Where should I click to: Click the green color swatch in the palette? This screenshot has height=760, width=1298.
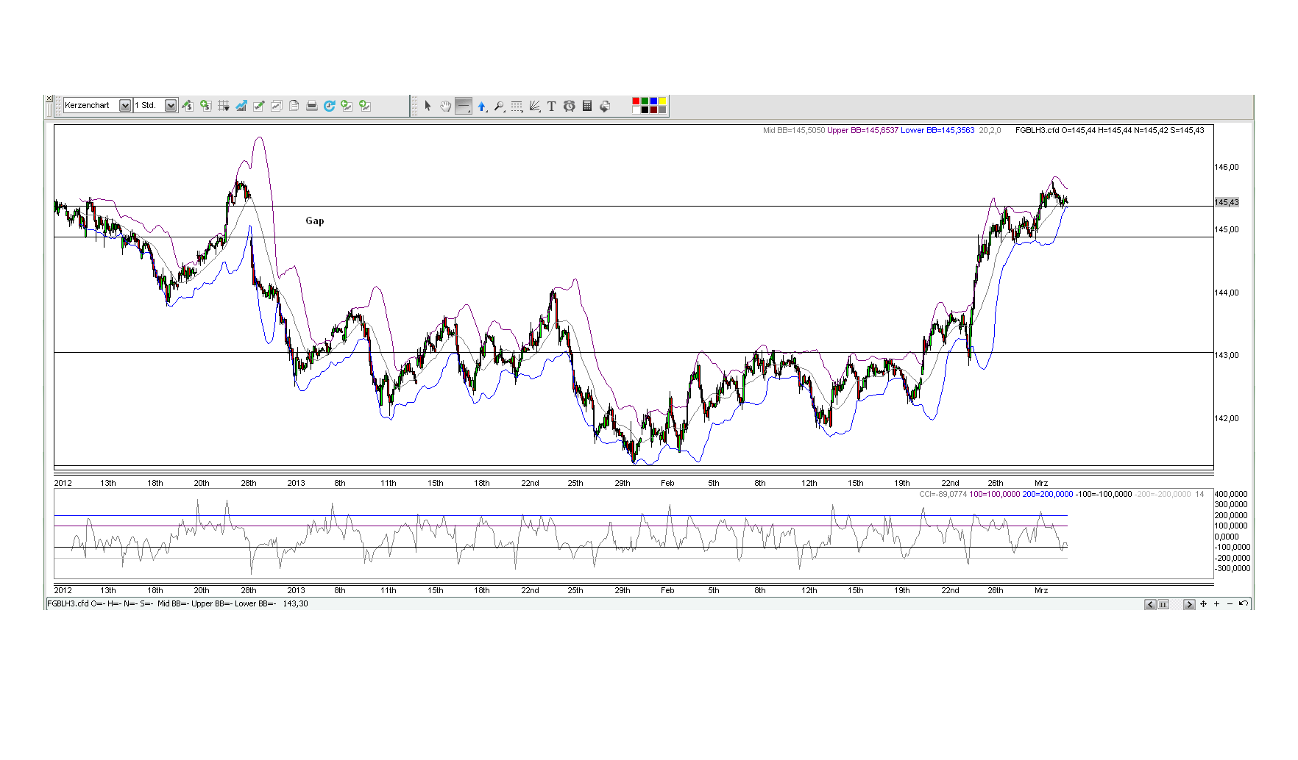pyautogui.click(x=646, y=101)
